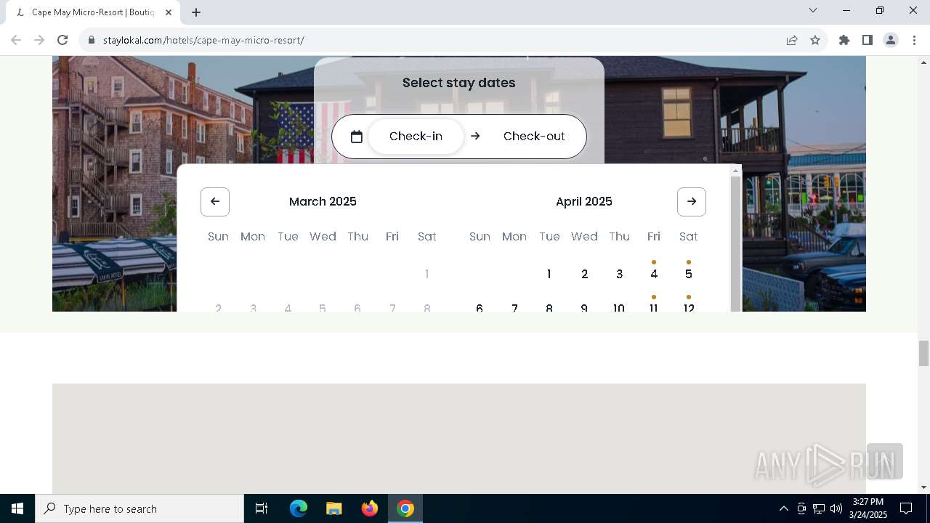Open Task View on the taskbar
The width and height of the screenshot is (930, 523).
coord(262,508)
